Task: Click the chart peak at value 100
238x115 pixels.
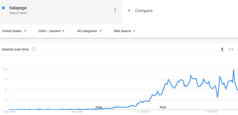Action: pos(233,70)
